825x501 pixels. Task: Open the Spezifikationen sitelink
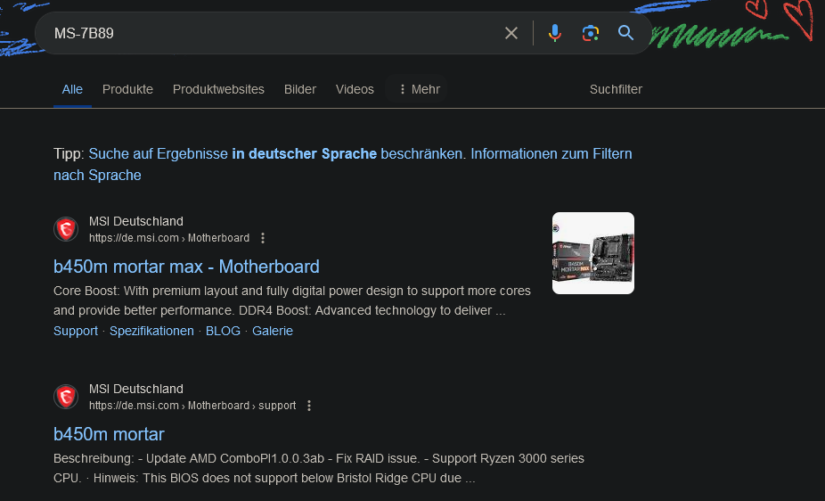pos(151,331)
